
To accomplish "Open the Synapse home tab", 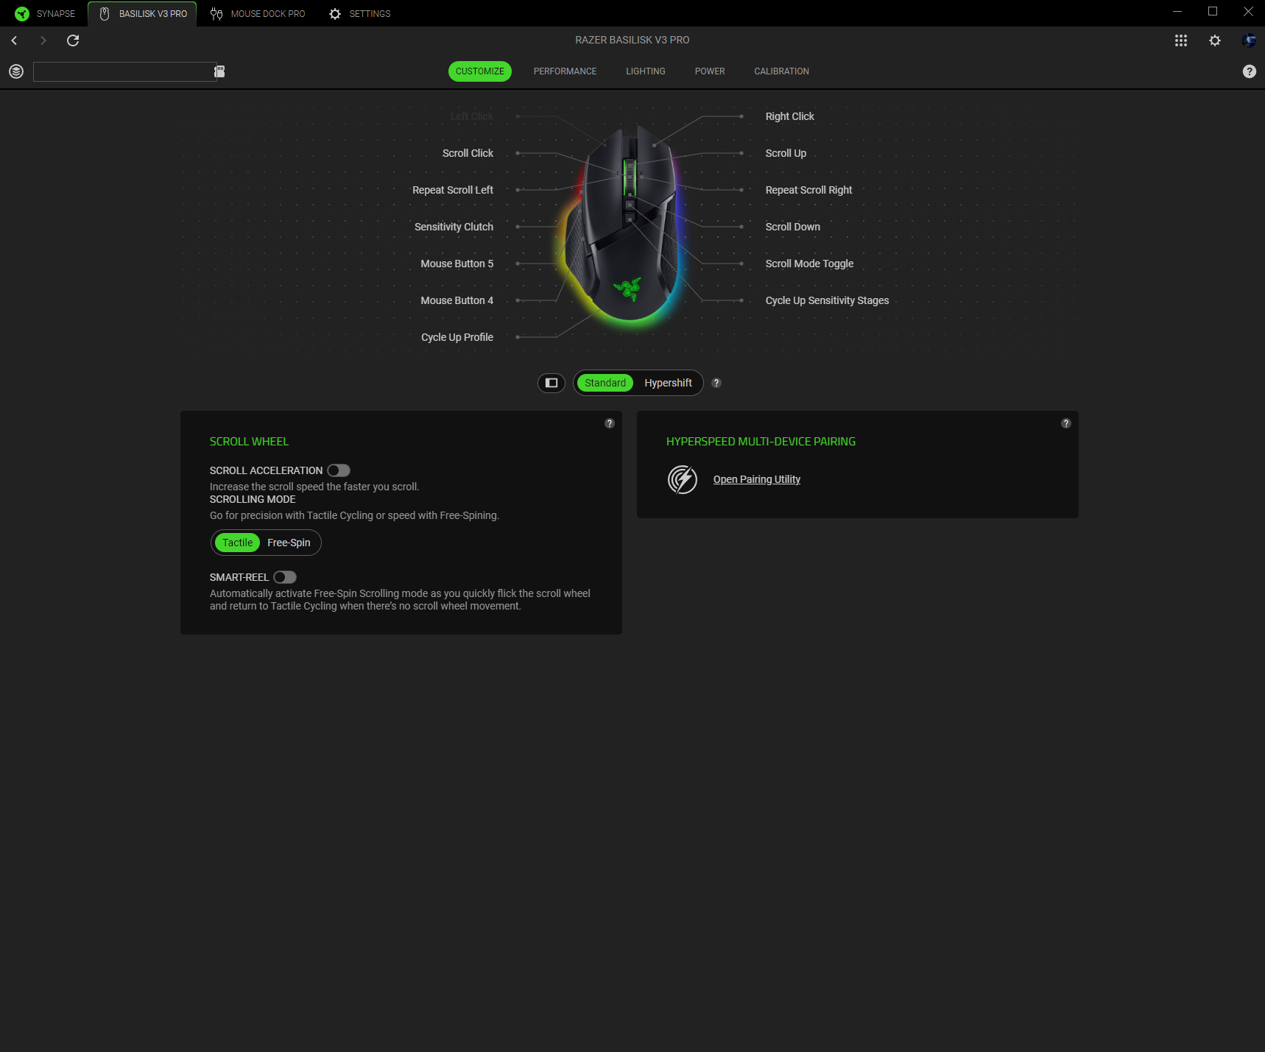I will pyautogui.click(x=45, y=13).
